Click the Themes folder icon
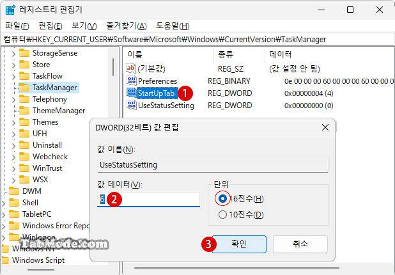This screenshot has width=395, height=275. pyautogui.click(x=24, y=122)
